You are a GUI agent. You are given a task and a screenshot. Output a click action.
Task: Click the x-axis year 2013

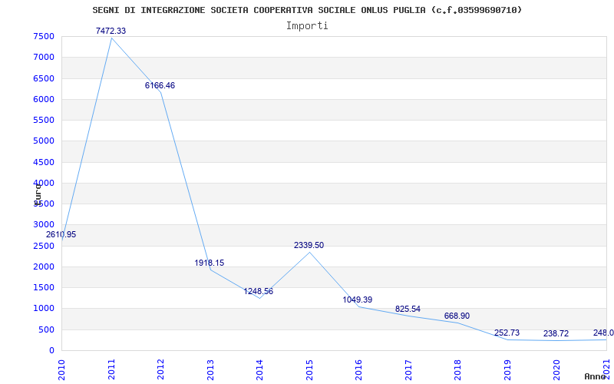pyautogui.click(x=210, y=369)
